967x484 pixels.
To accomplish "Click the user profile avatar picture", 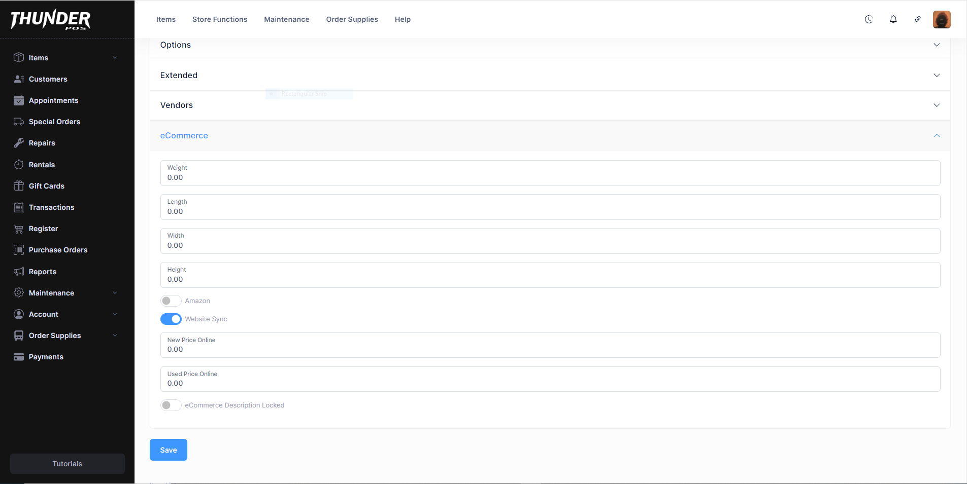I will point(942,19).
